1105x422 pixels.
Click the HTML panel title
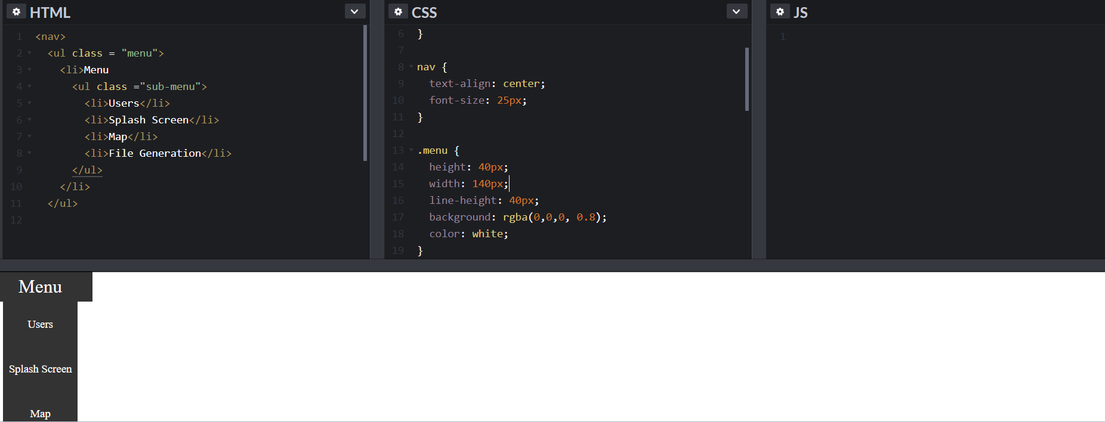pos(50,12)
